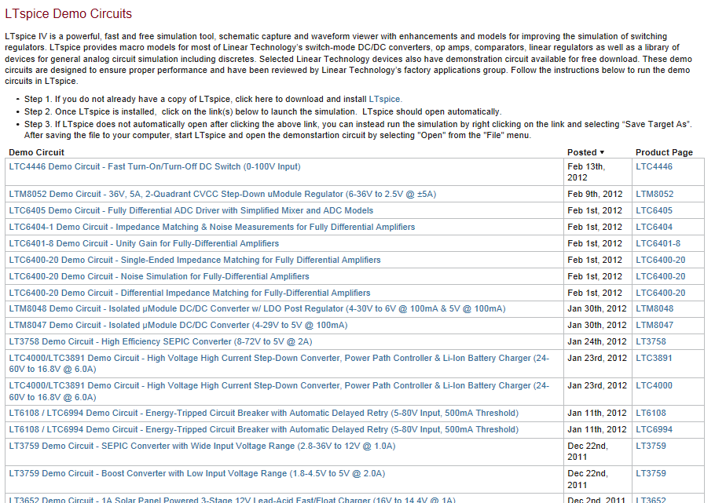Go to the LTC4446 product page
Image resolution: width=715 pixels, height=503 pixels.
654,166
